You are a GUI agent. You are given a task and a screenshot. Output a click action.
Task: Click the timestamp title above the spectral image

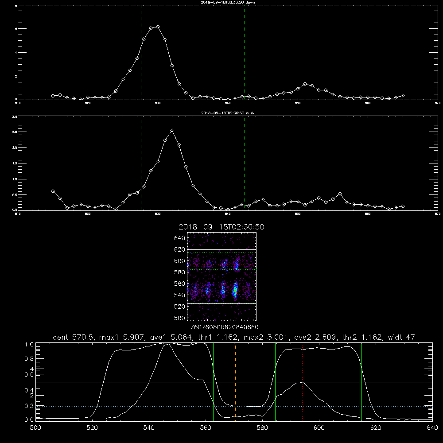[221, 227]
